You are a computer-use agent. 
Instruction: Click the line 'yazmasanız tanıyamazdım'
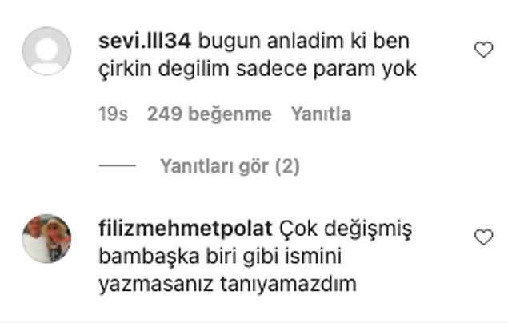coord(227,285)
